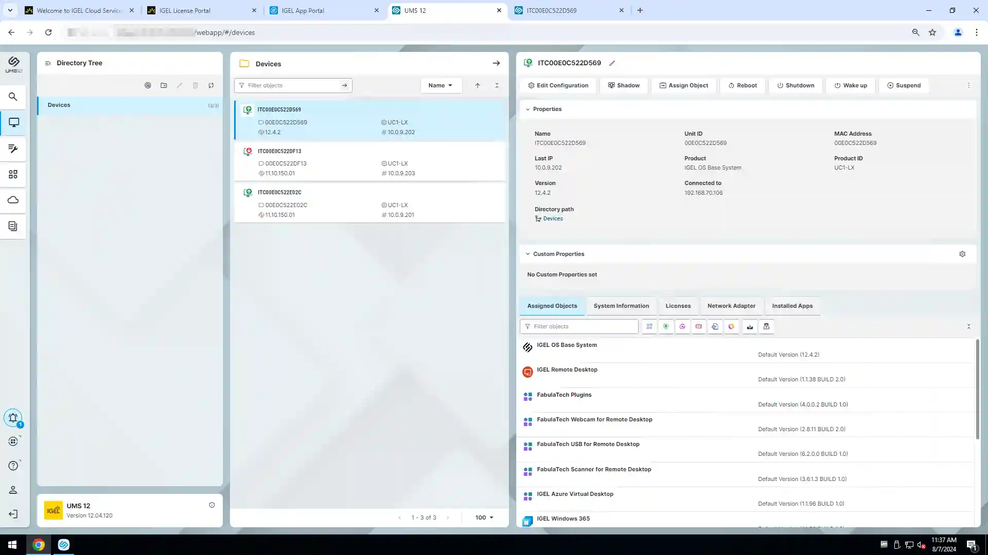Switch to Installed Apps tab
Screen dimensions: 988x555
tap(792, 306)
